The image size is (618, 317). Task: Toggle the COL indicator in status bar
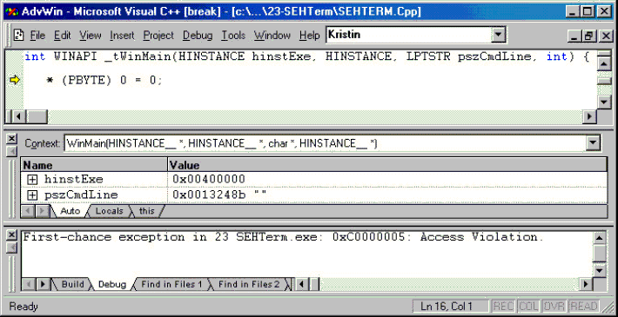[528, 306]
